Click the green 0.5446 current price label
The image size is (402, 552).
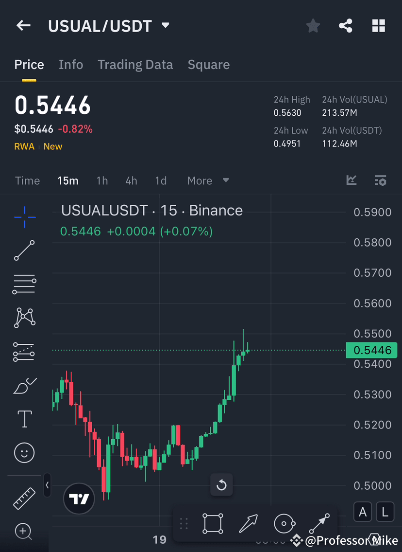[371, 350]
